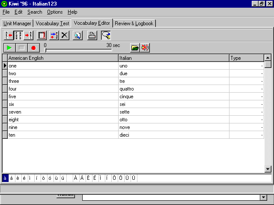Click the table's scroll down arrow
The image size is (274, 205).
[x=268, y=169]
